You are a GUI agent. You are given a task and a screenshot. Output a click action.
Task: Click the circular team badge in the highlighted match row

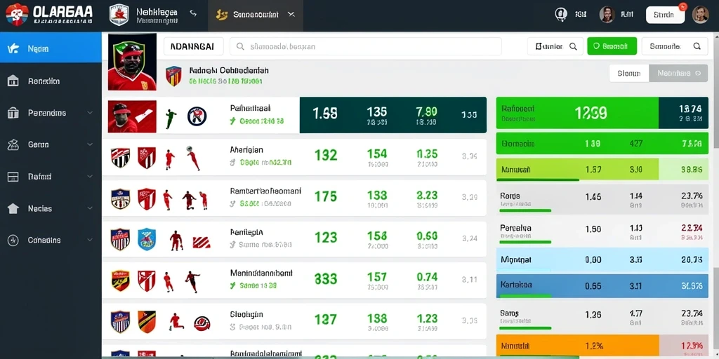coord(197,116)
